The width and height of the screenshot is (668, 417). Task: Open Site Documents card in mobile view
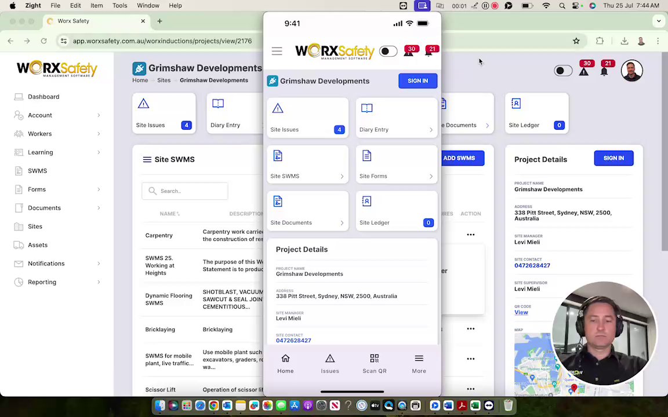click(307, 211)
